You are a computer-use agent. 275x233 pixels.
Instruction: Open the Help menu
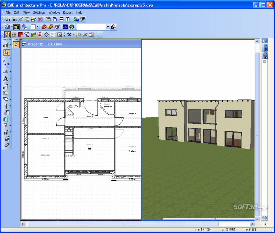(x=79, y=12)
